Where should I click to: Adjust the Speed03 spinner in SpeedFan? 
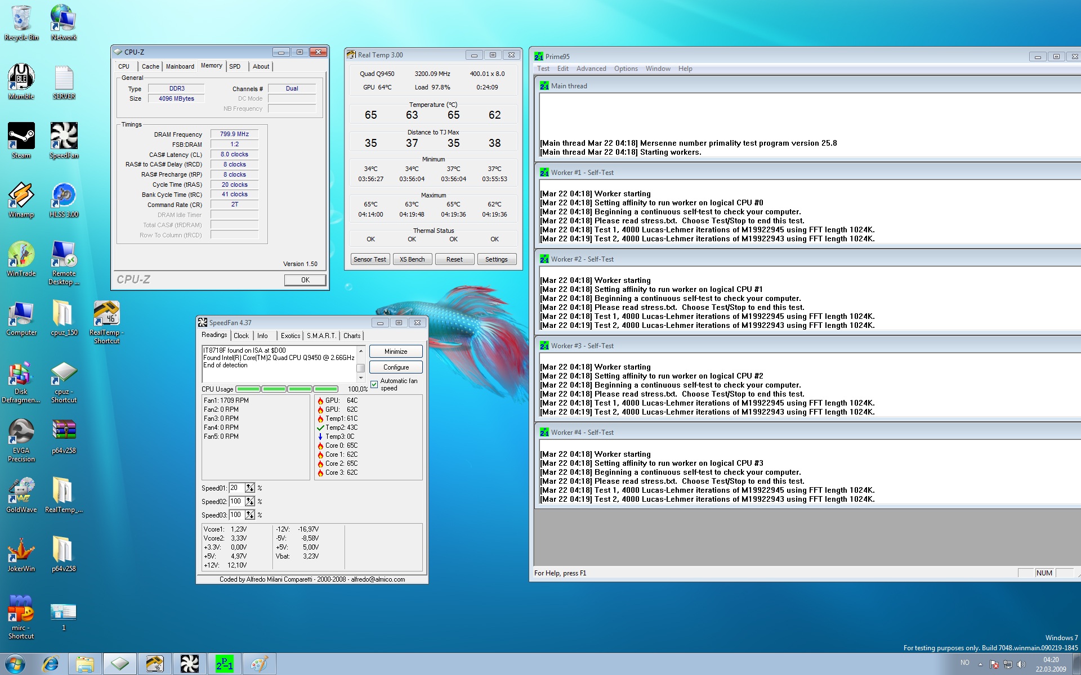[249, 515]
